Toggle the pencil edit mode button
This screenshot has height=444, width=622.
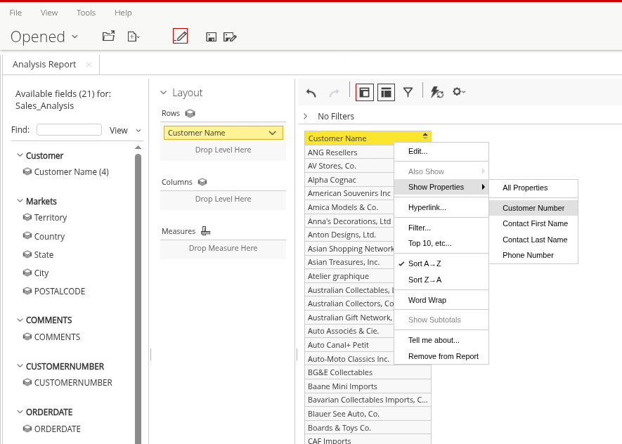click(x=180, y=36)
